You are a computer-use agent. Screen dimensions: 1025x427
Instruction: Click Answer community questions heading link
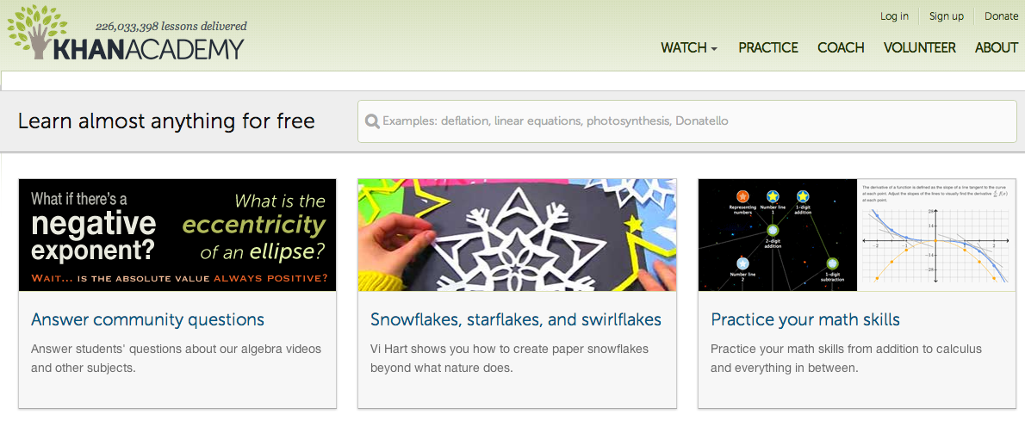[148, 320]
